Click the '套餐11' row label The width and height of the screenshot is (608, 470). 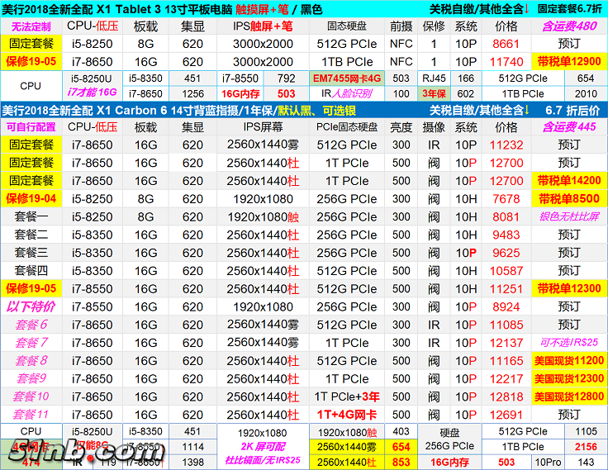[x=31, y=414]
